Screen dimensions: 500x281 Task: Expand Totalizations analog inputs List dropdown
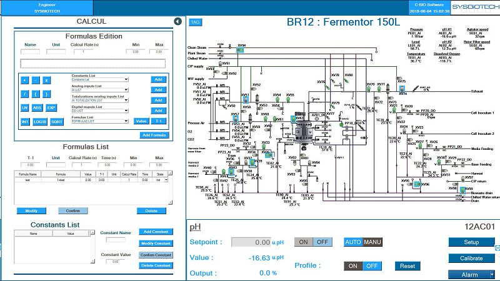(126, 100)
